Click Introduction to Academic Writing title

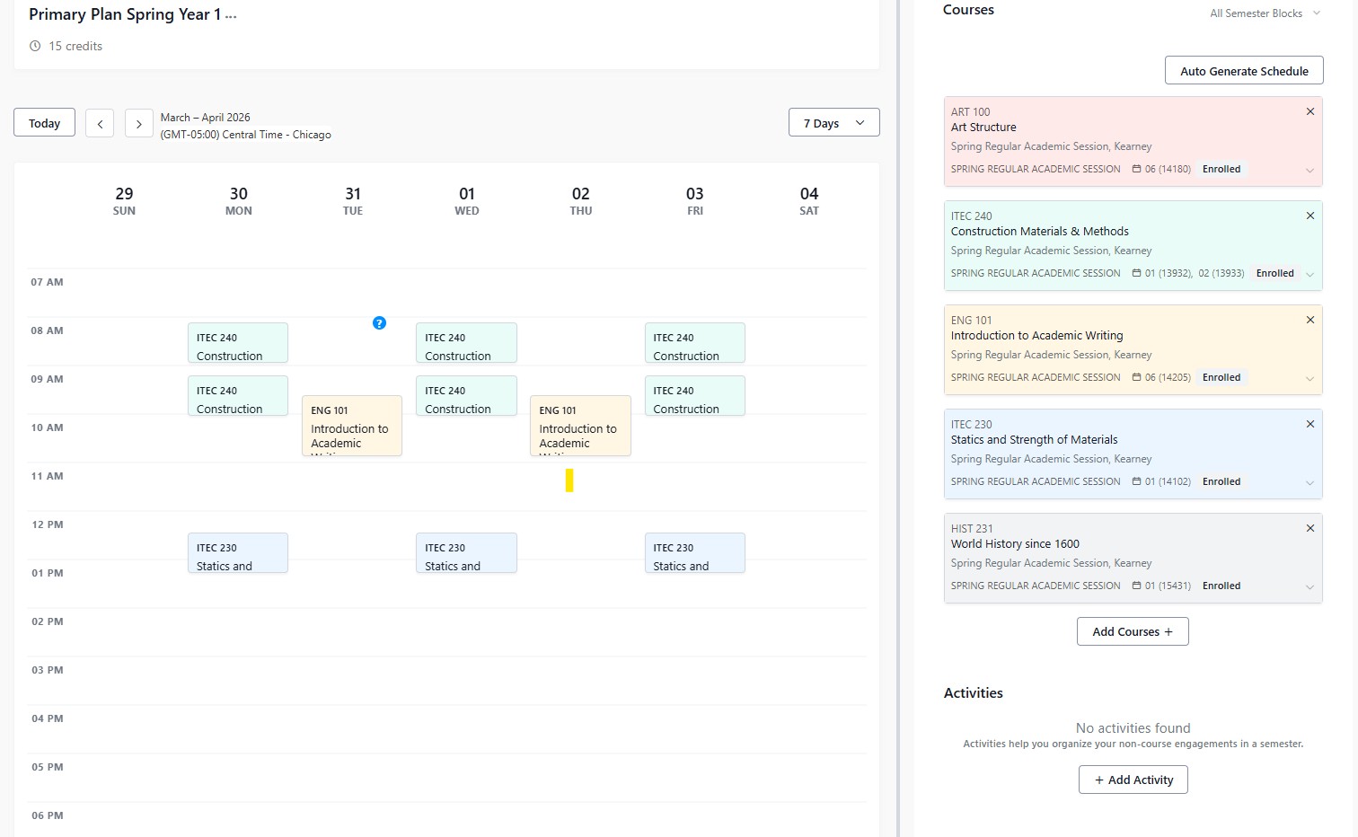[x=1036, y=336]
